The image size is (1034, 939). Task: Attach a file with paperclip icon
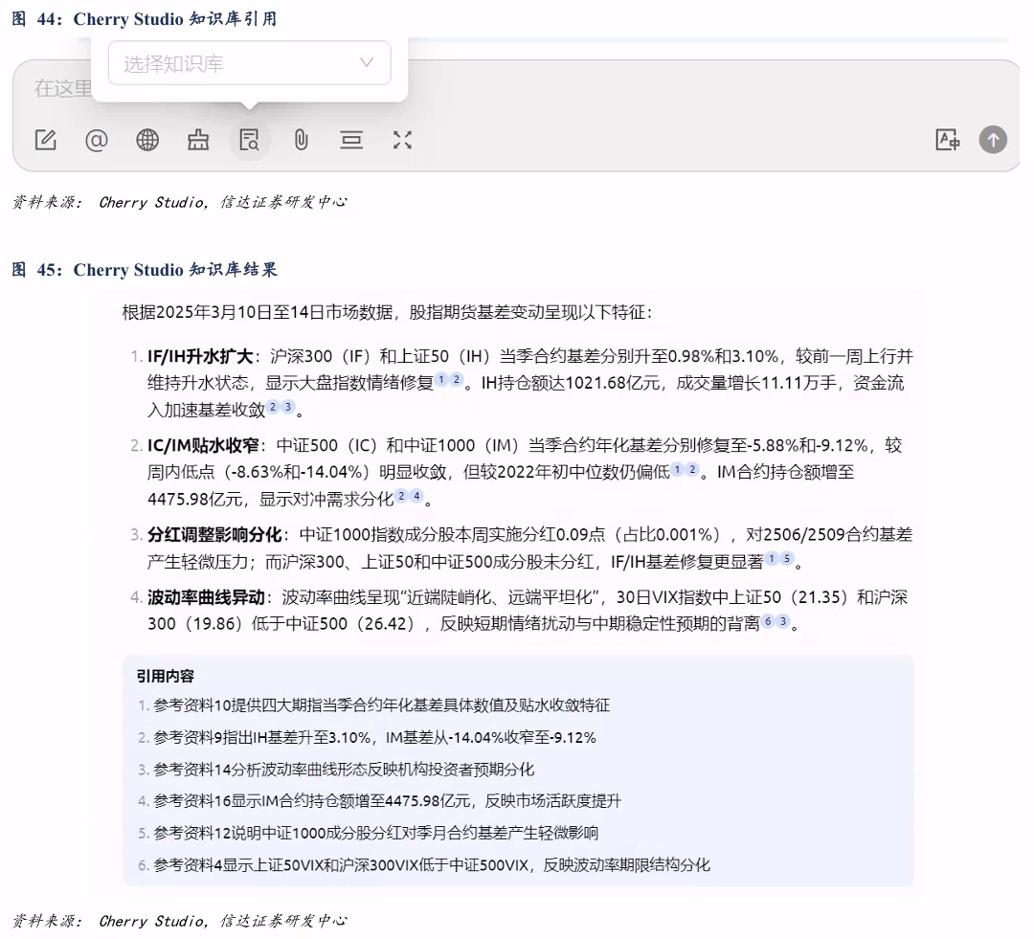point(301,141)
